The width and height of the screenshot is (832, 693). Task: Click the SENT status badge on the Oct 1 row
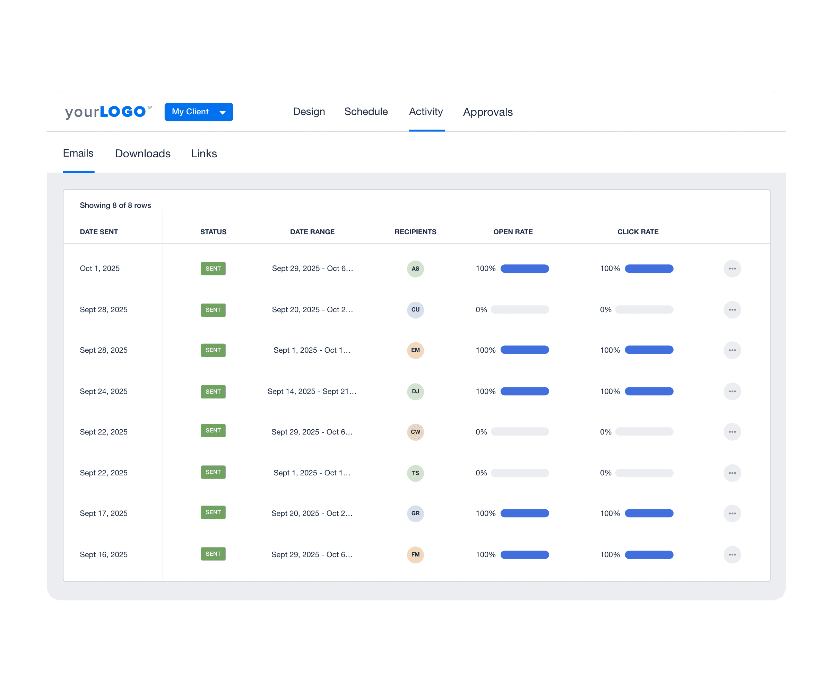coord(213,269)
